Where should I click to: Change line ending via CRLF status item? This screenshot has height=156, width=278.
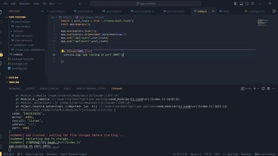(217, 154)
